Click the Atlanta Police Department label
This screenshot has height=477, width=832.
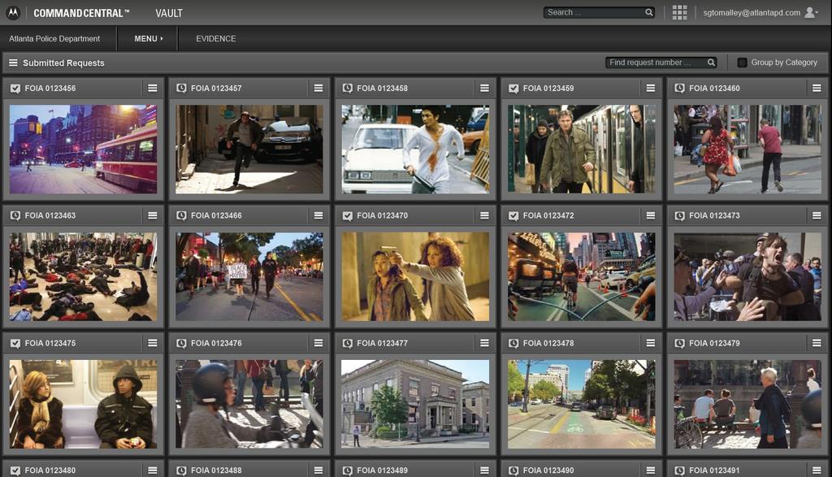pyautogui.click(x=54, y=39)
